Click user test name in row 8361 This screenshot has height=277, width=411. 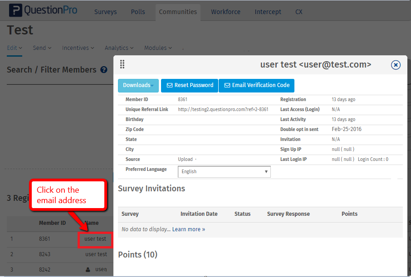pyautogui.click(x=95, y=239)
